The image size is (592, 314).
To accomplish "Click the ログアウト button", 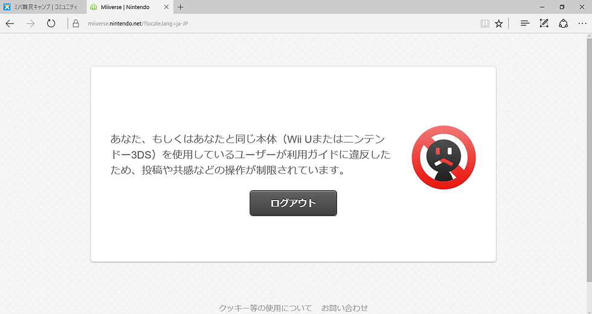I will coord(294,203).
